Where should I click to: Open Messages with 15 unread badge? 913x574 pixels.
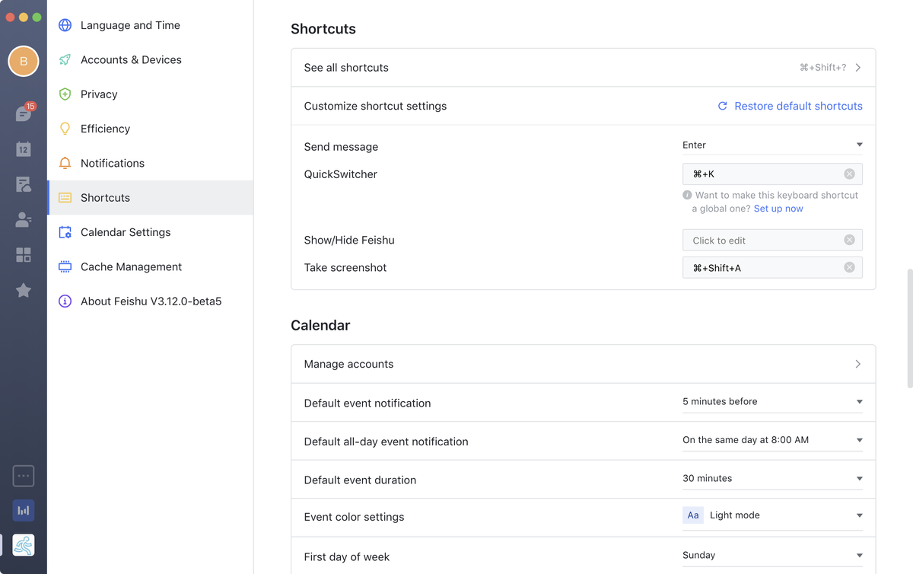pyautogui.click(x=24, y=114)
